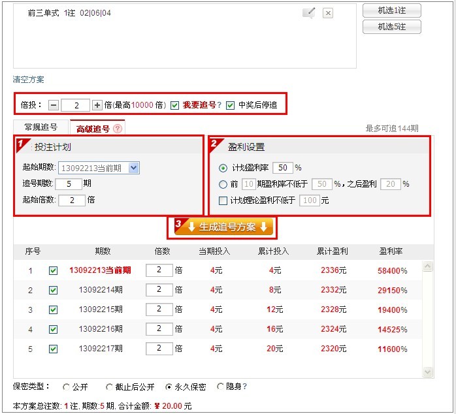Uncheck the 中奖后停追 checkbox
Screen dimensions: 456x414
pos(230,105)
